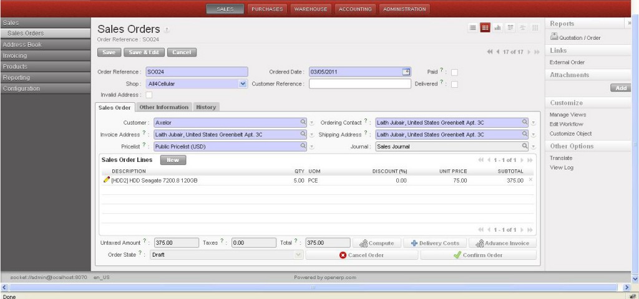Open the WAREHOUSE top menu
This screenshot has width=639, height=299.
tap(311, 9)
